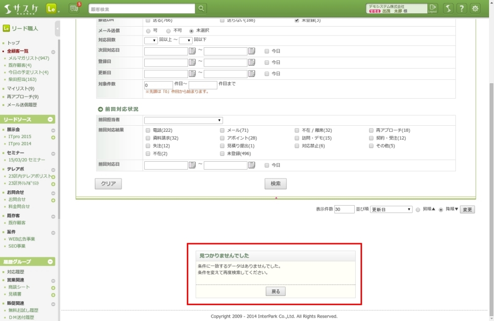
Task: Open calendar picker for 登録日 end date
Action: click(x=252, y=62)
